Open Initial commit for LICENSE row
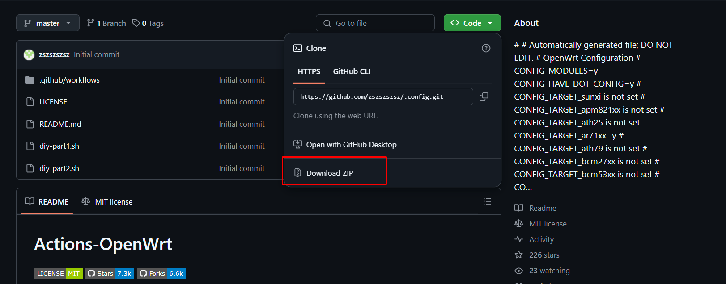The image size is (726, 284). coord(242,102)
